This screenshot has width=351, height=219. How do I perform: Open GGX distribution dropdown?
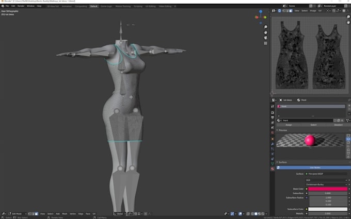(x=326, y=180)
